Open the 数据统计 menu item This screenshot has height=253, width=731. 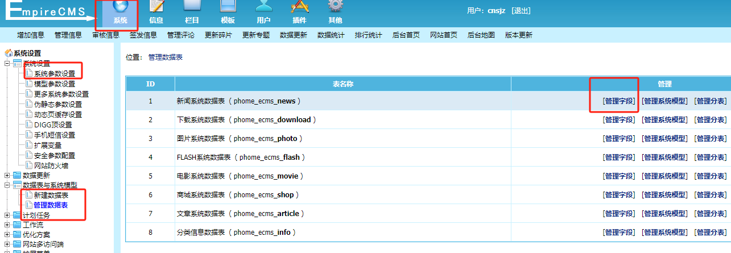pos(331,35)
